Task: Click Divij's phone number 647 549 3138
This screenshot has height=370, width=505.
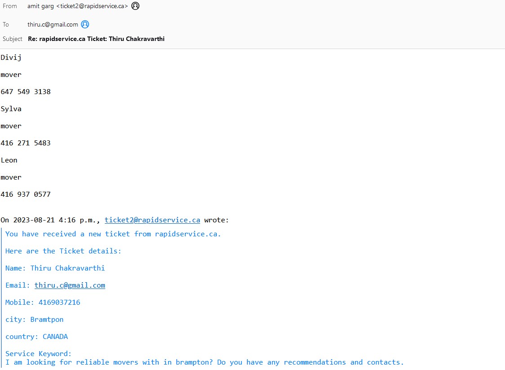Action: (x=26, y=92)
